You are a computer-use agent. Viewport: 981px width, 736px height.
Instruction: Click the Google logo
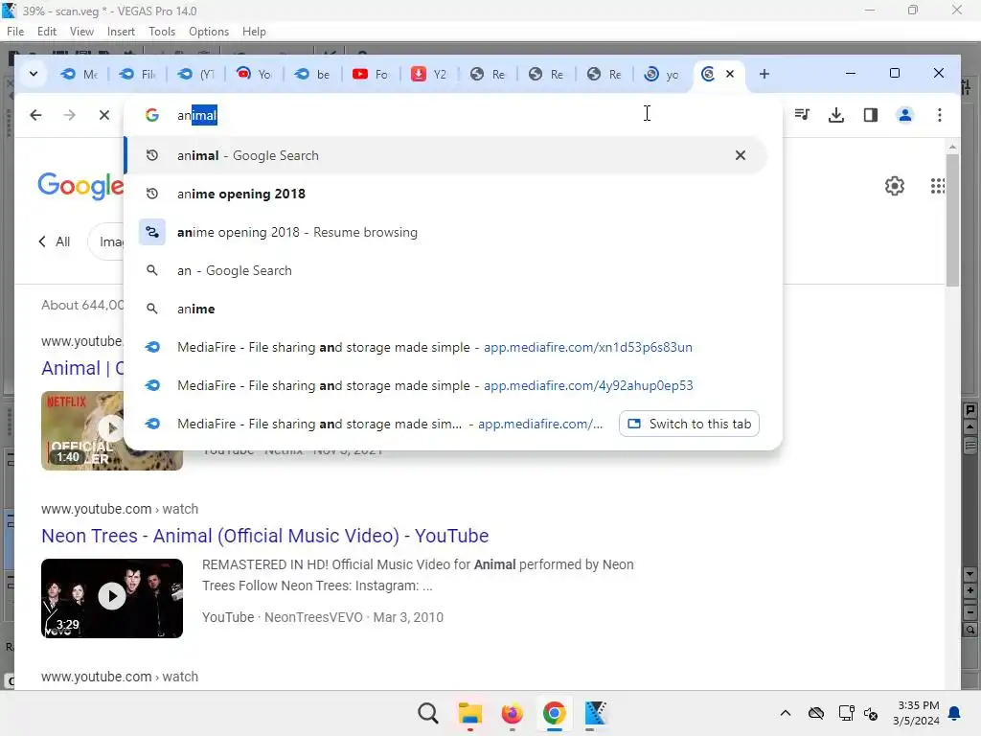80,186
